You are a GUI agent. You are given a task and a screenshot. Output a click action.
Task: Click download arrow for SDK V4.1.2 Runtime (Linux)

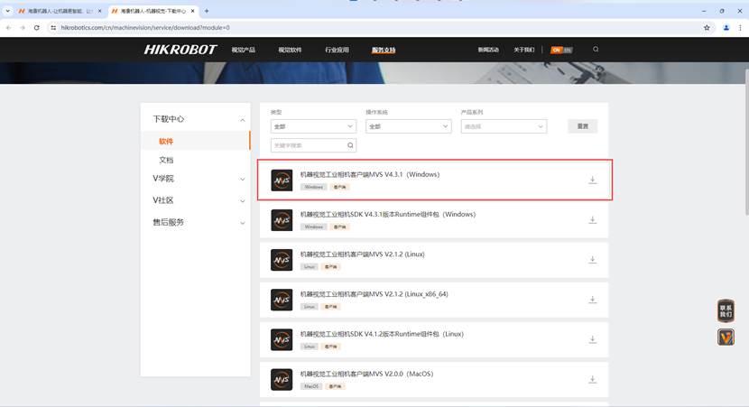592,339
